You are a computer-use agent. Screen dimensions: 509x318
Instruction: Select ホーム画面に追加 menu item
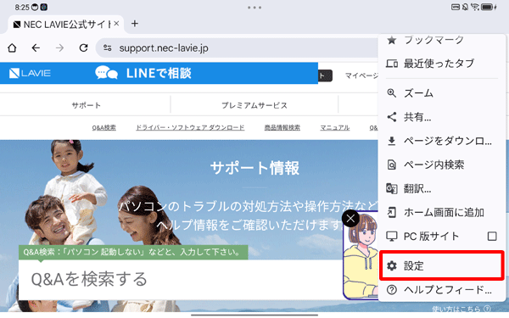[442, 212]
